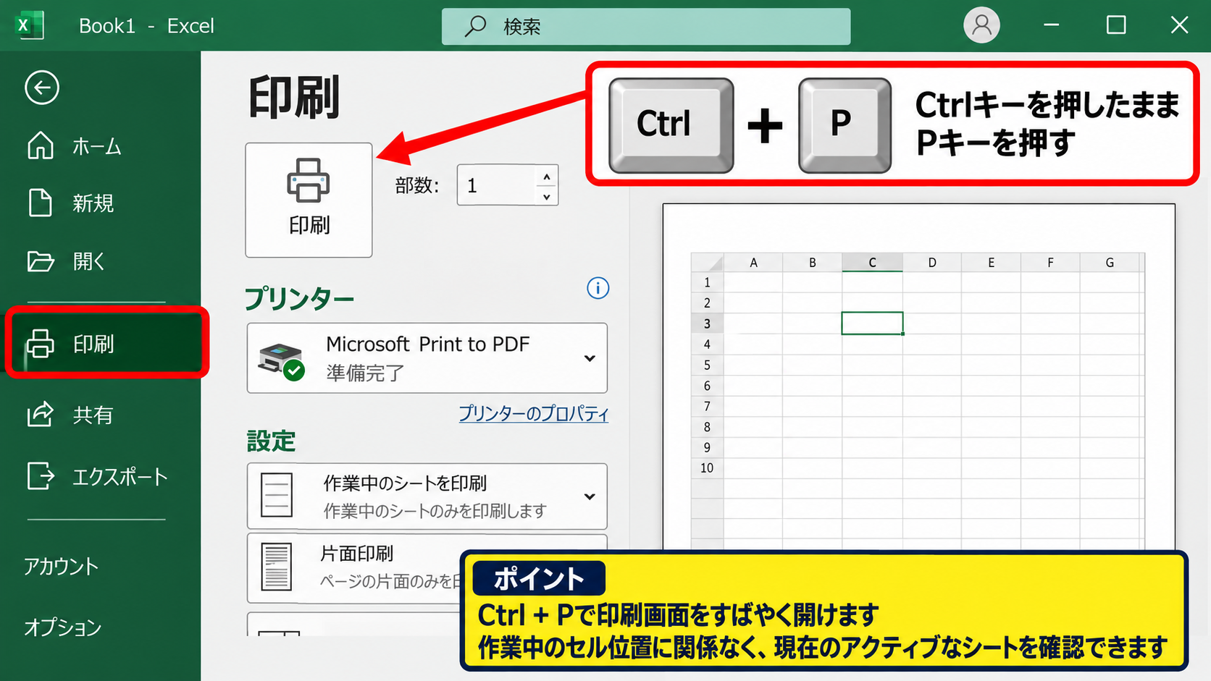Close the Excel window

pyautogui.click(x=1179, y=25)
